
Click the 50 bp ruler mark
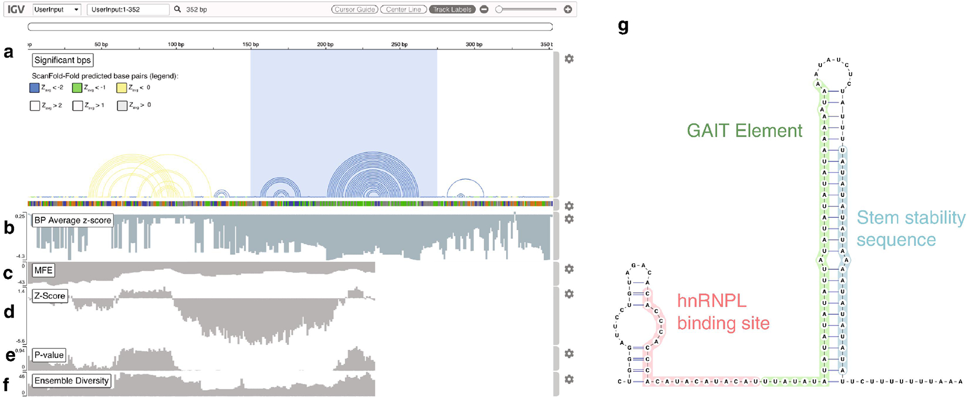tap(102, 44)
